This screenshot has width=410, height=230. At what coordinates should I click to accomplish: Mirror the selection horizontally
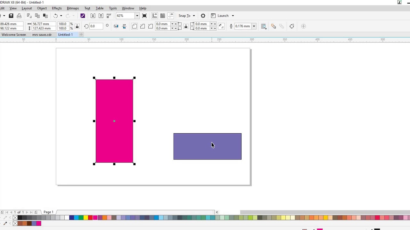coord(116,26)
